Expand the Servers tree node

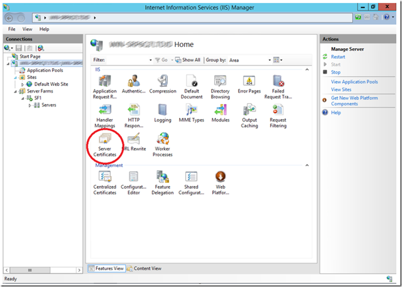tap(30, 105)
